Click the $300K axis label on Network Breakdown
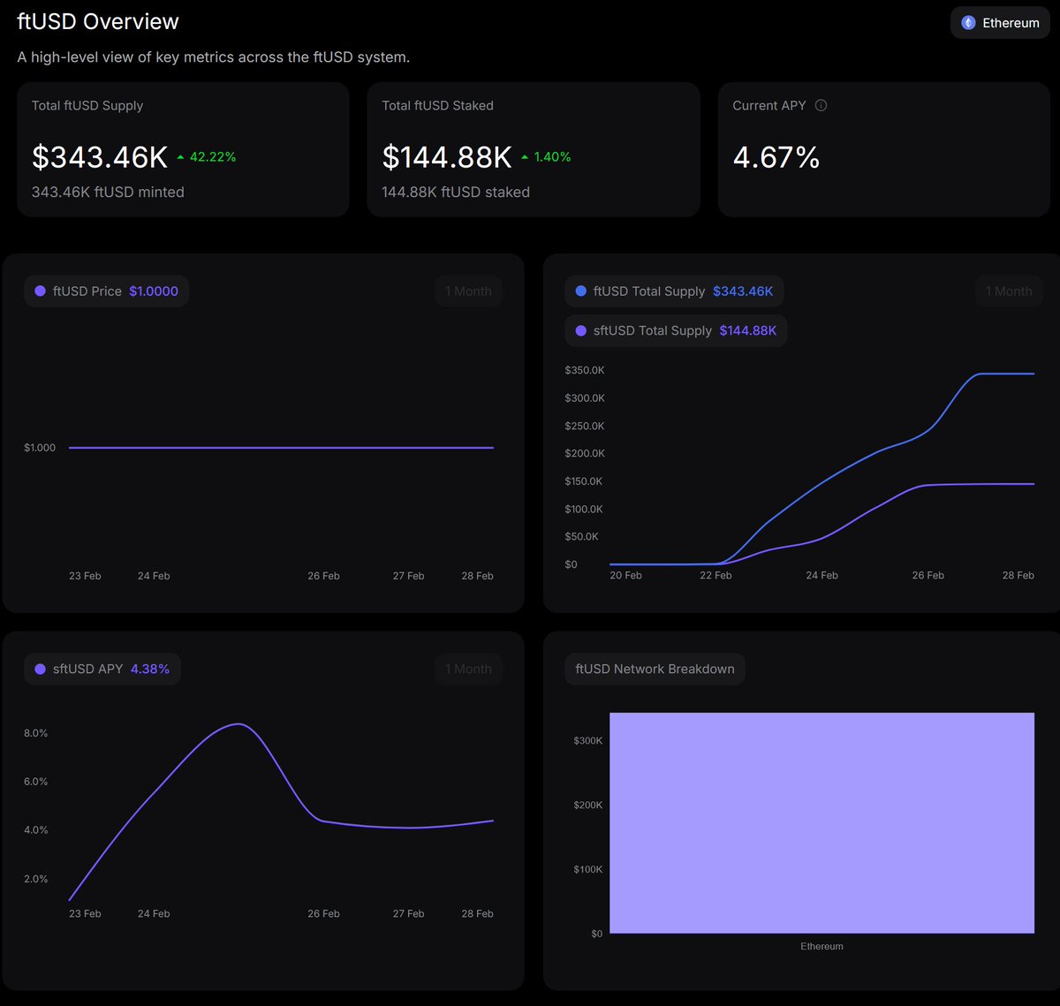Image resolution: width=1060 pixels, height=1006 pixels. coord(587,741)
